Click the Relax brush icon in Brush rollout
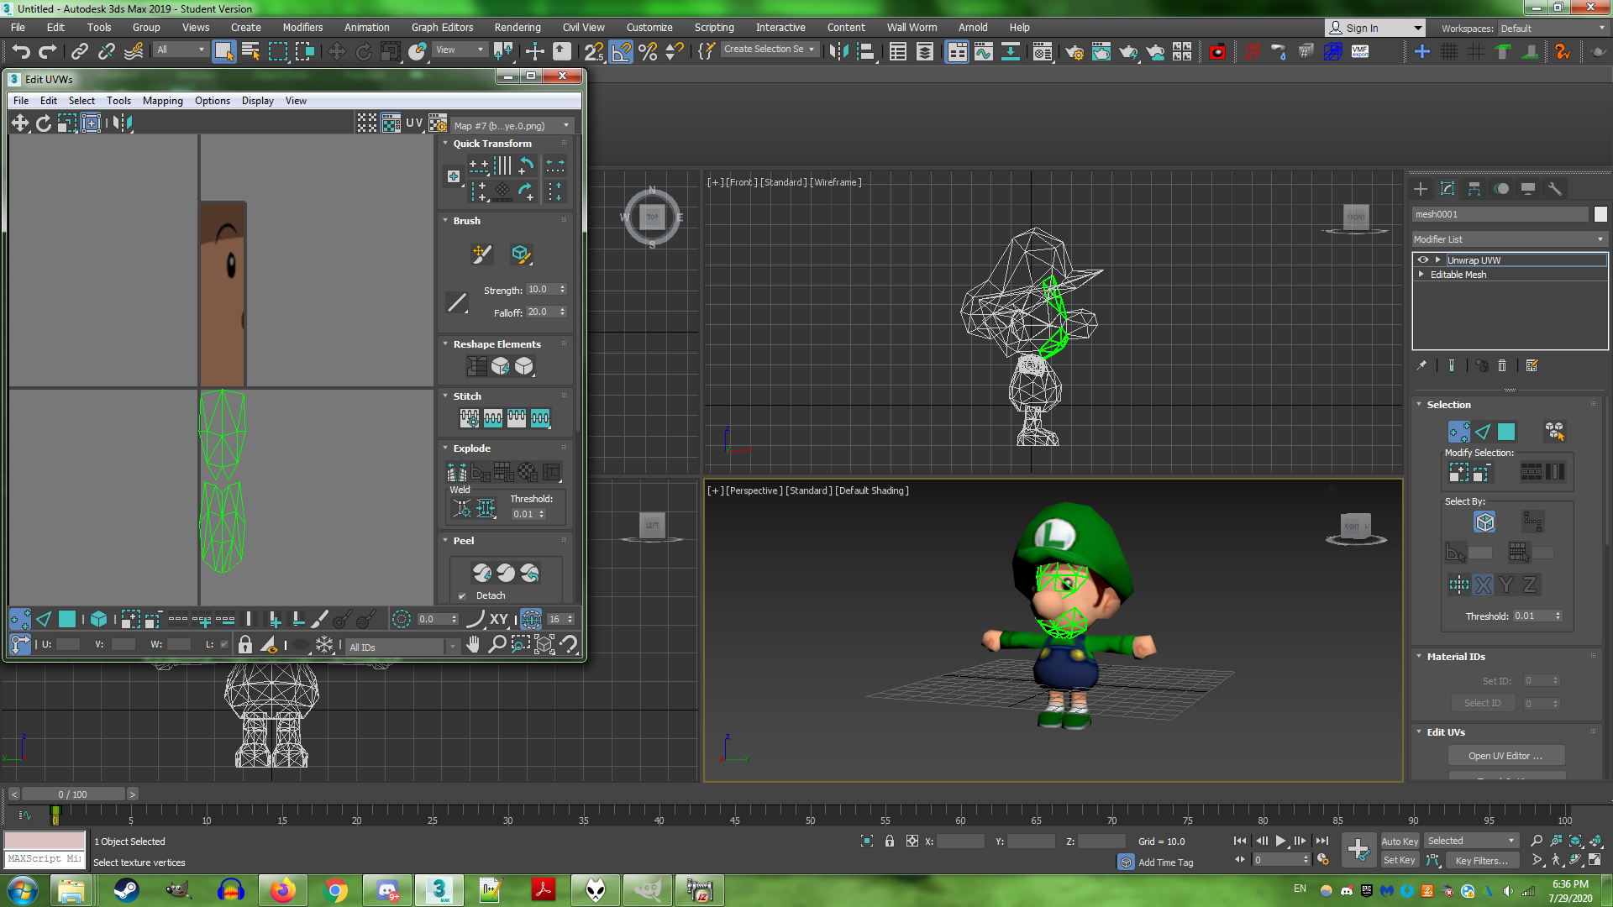Viewport: 1613px width, 907px height. point(520,254)
